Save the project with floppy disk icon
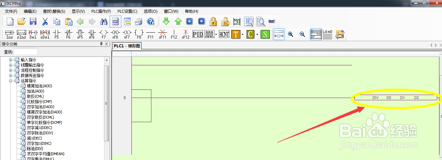 pyautogui.click(x=33, y=22)
